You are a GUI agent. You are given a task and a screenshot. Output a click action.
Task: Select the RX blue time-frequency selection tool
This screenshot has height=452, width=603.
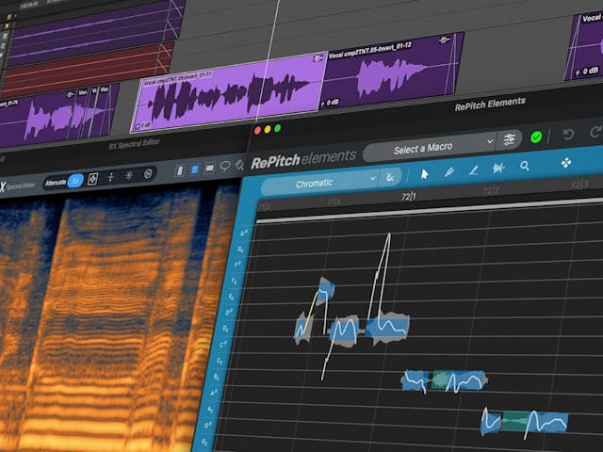click(195, 169)
